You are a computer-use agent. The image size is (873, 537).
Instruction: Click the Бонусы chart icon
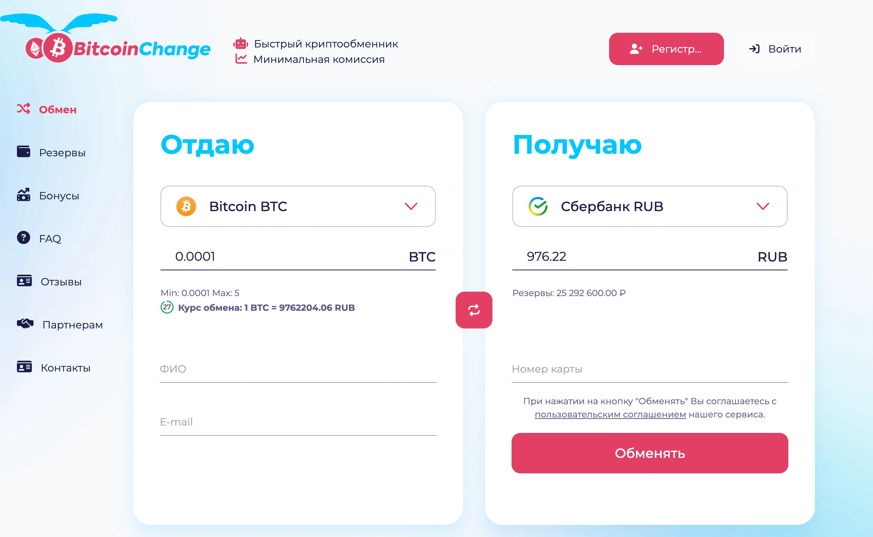pyautogui.click(x=24, y=195)
